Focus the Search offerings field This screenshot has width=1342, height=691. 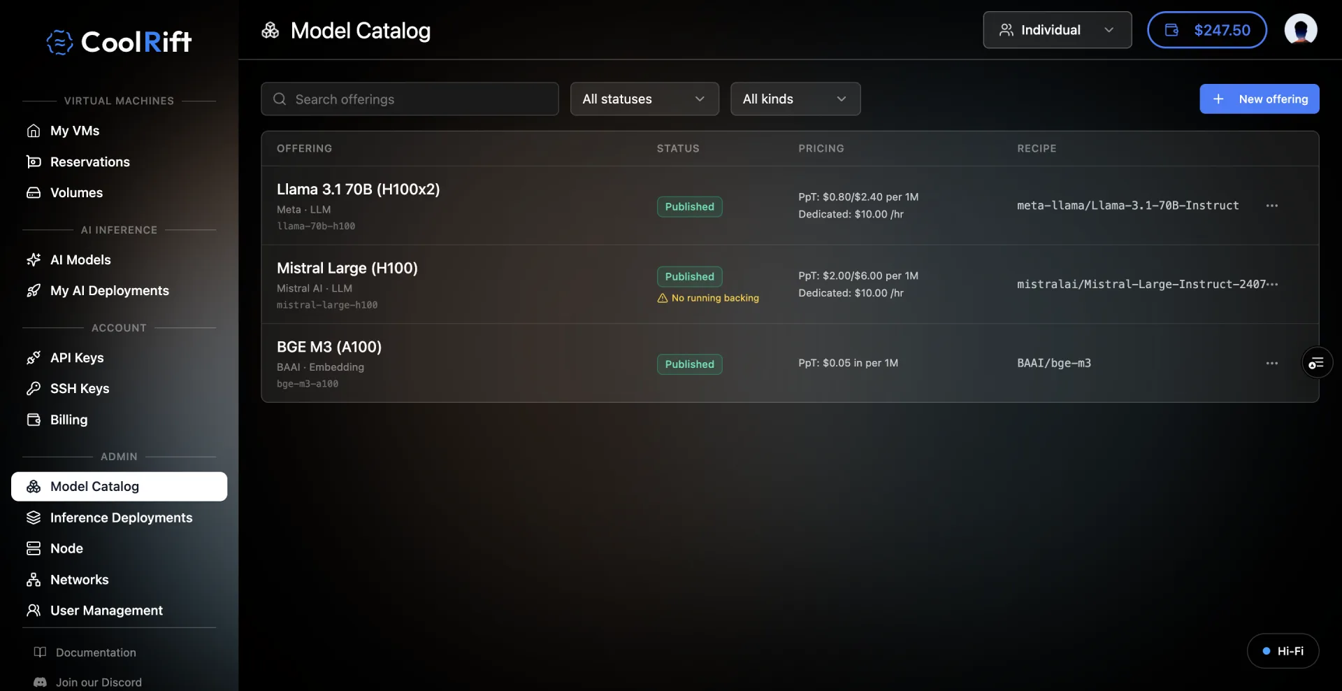(x=410, y=99)
